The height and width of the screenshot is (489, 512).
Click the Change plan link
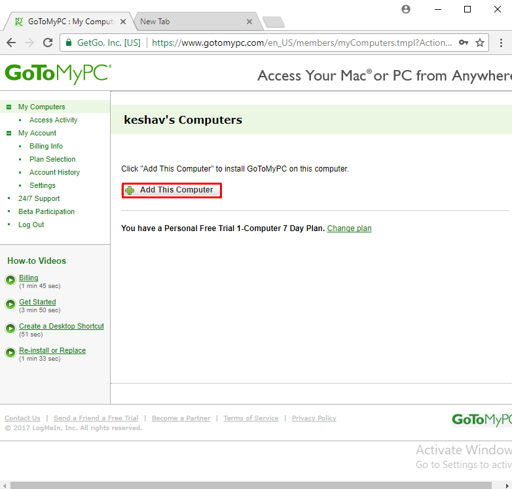(349, 228)
